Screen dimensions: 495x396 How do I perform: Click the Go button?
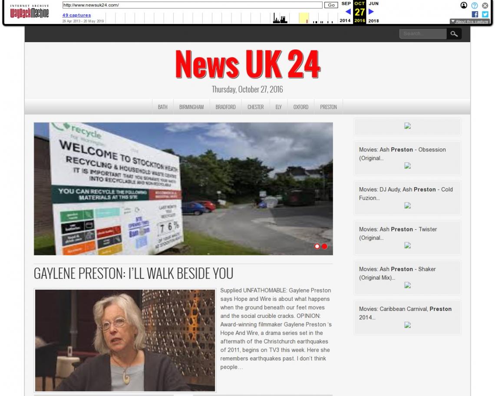coord(331,5)
